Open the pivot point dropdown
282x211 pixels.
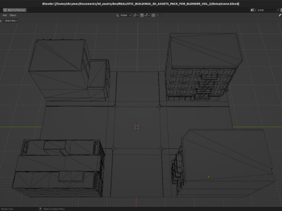pos(136,15)
